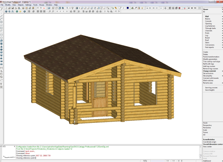Screen dimensions: 223x162
Task: Click Delete in the side panel
Action: 206,54
